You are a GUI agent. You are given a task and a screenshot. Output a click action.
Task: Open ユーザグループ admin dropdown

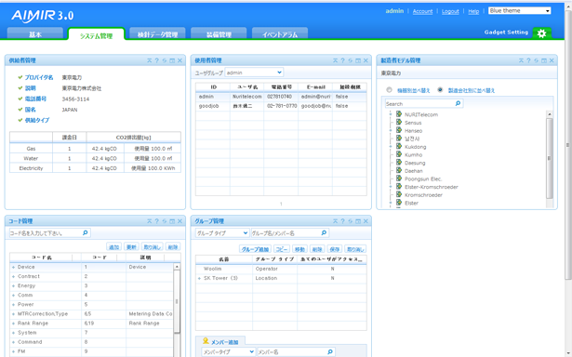pos(254,73)
